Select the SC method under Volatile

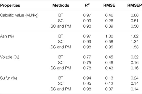pyautogui.click(x=61, y=63)
